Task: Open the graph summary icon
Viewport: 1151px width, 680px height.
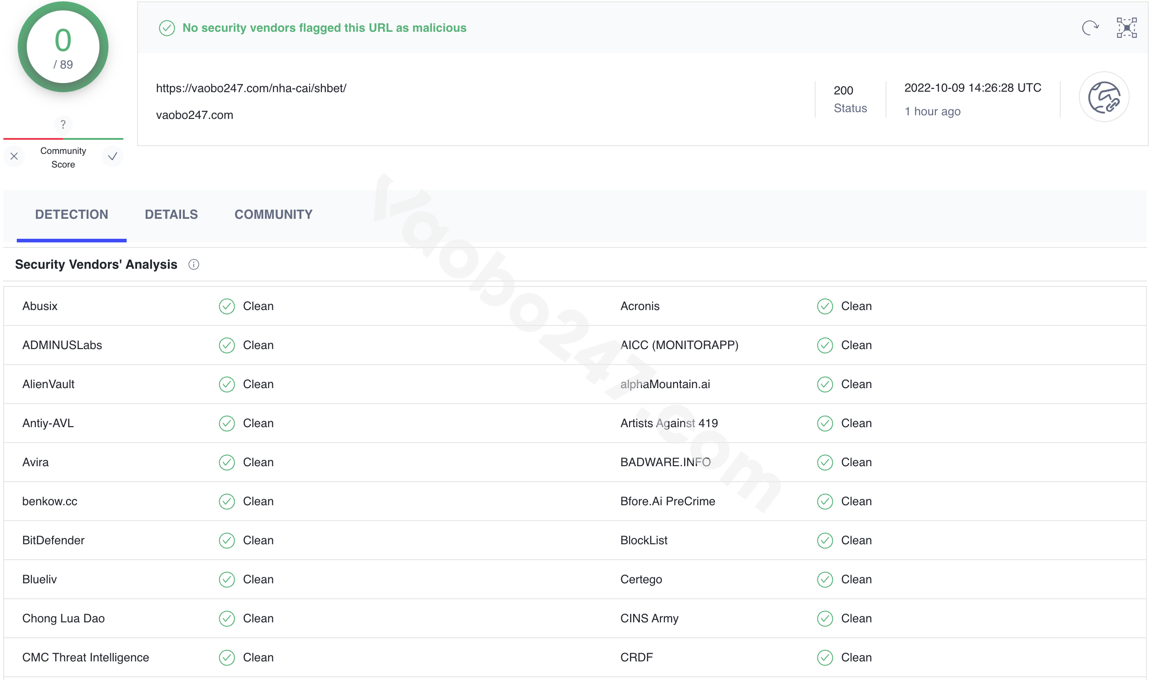Action: [1126, 28]
